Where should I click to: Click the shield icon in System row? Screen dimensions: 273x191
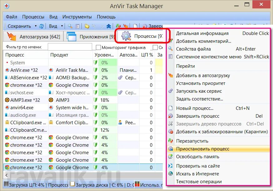click(x=95, y=62)
